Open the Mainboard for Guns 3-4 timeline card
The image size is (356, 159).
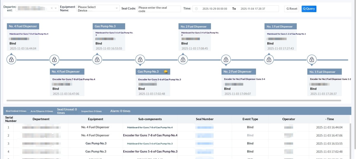pyautogui.click(x=195, y=37)
